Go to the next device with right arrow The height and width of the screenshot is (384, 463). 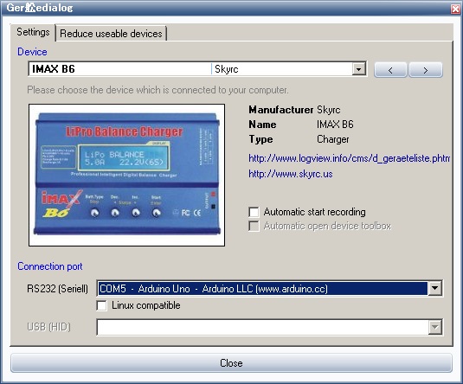pos(426,70)
